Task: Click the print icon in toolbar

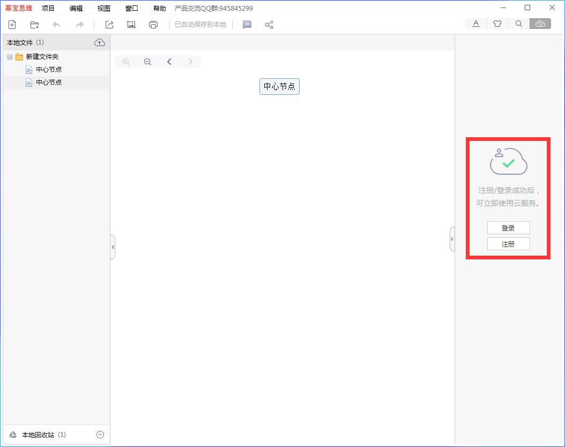Action: click(153, 25)
